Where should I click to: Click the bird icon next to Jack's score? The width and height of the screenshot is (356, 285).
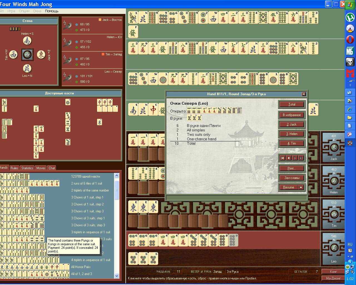(x=67, y=26)
